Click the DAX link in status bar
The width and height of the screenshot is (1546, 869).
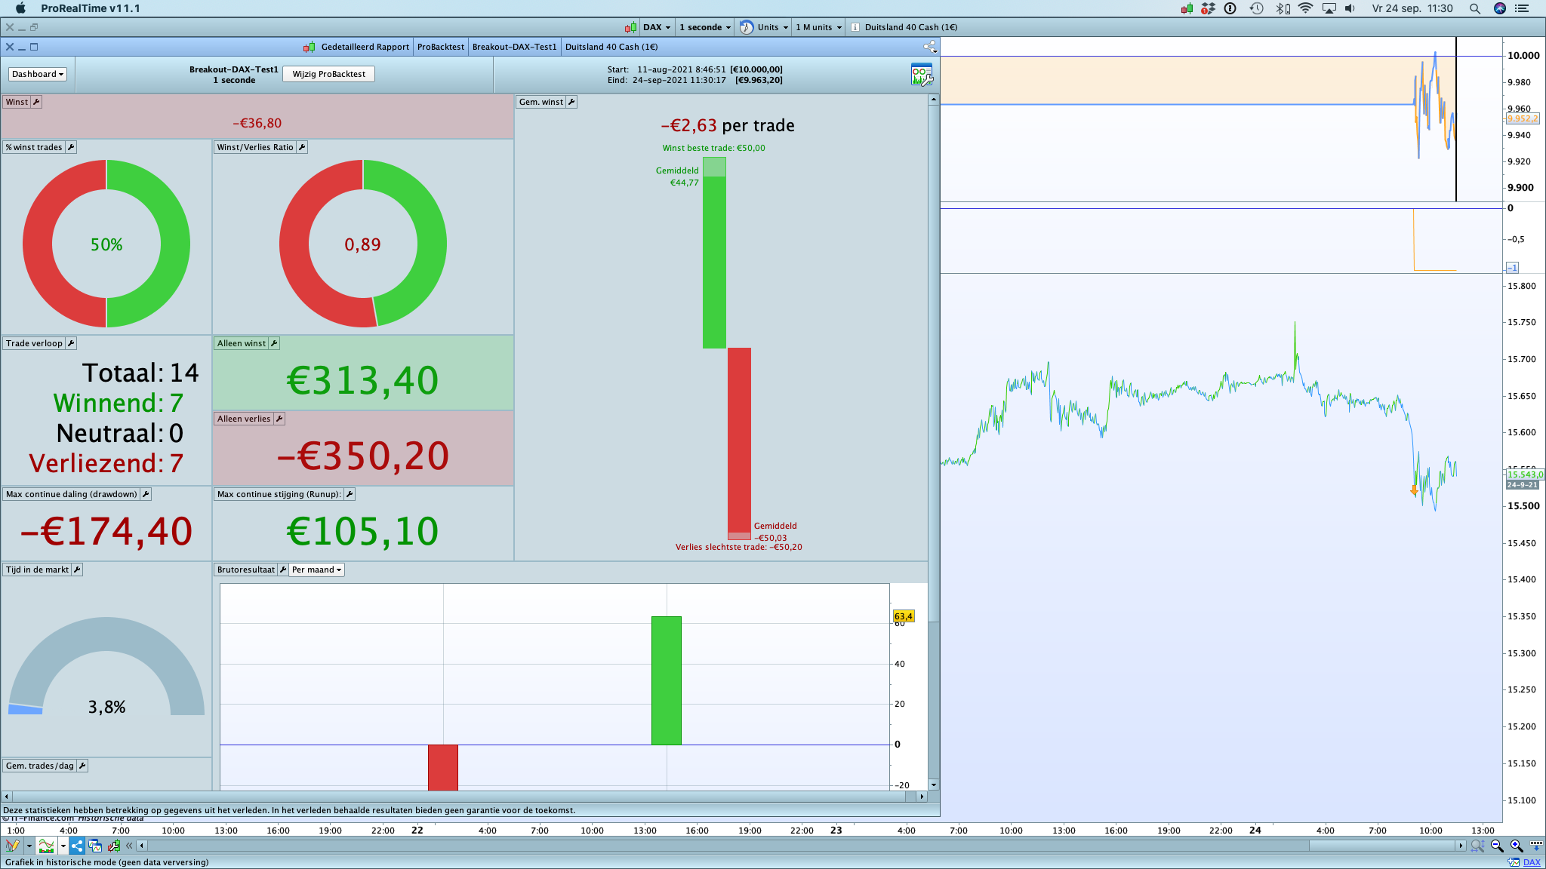pos(1532,862)
